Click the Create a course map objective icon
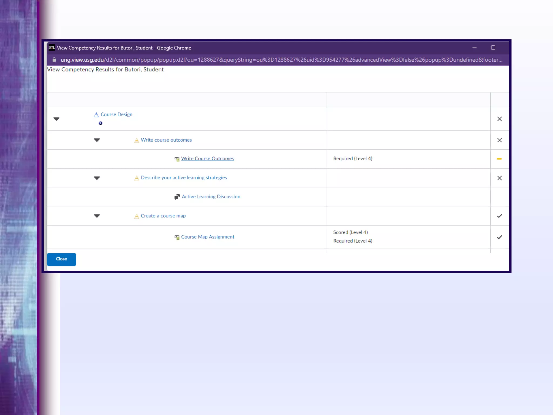Screen dimensions: 553x415 (x=137, y=216)
